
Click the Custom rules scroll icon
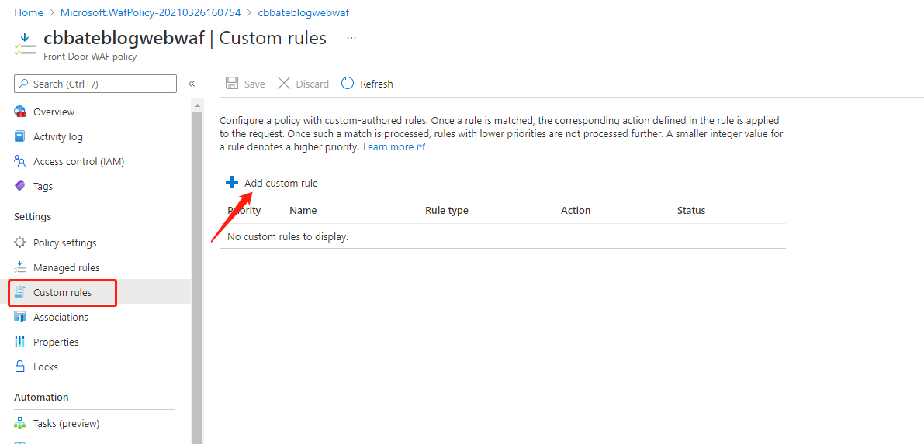pos(20,292)
